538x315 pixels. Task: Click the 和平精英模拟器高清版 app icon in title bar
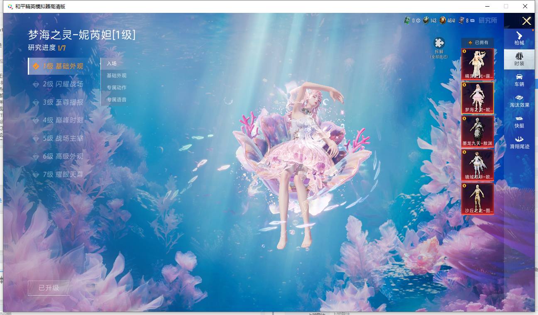[10, 7]
